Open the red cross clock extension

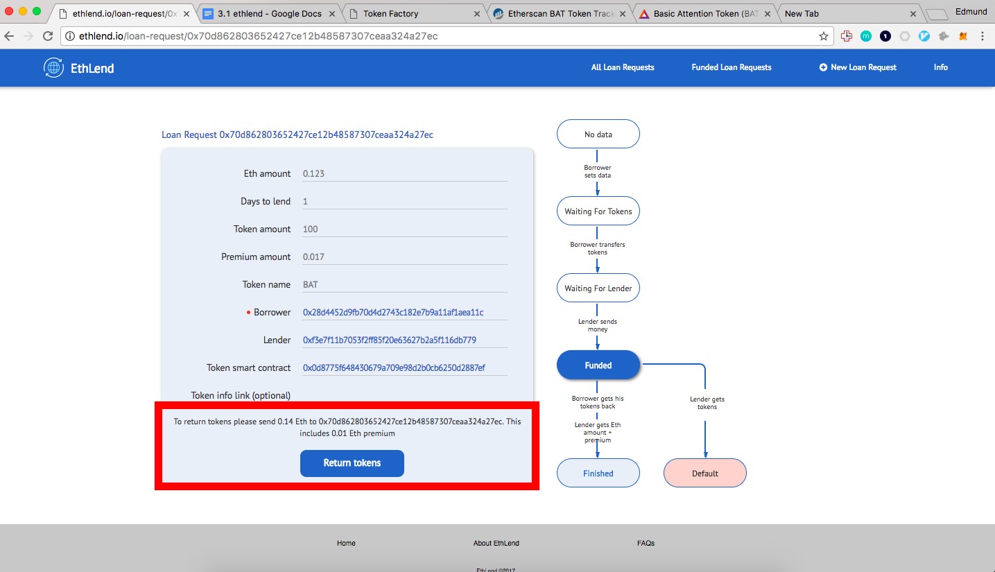coord(847,36)
